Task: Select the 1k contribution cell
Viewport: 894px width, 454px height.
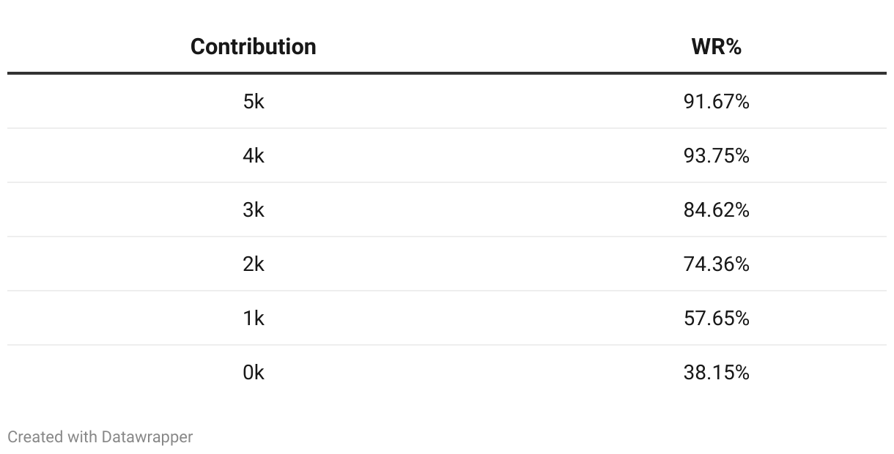Action: point(253,319)
